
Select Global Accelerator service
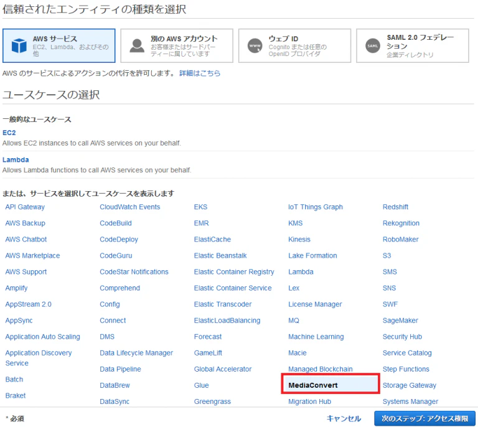point(223,369)
